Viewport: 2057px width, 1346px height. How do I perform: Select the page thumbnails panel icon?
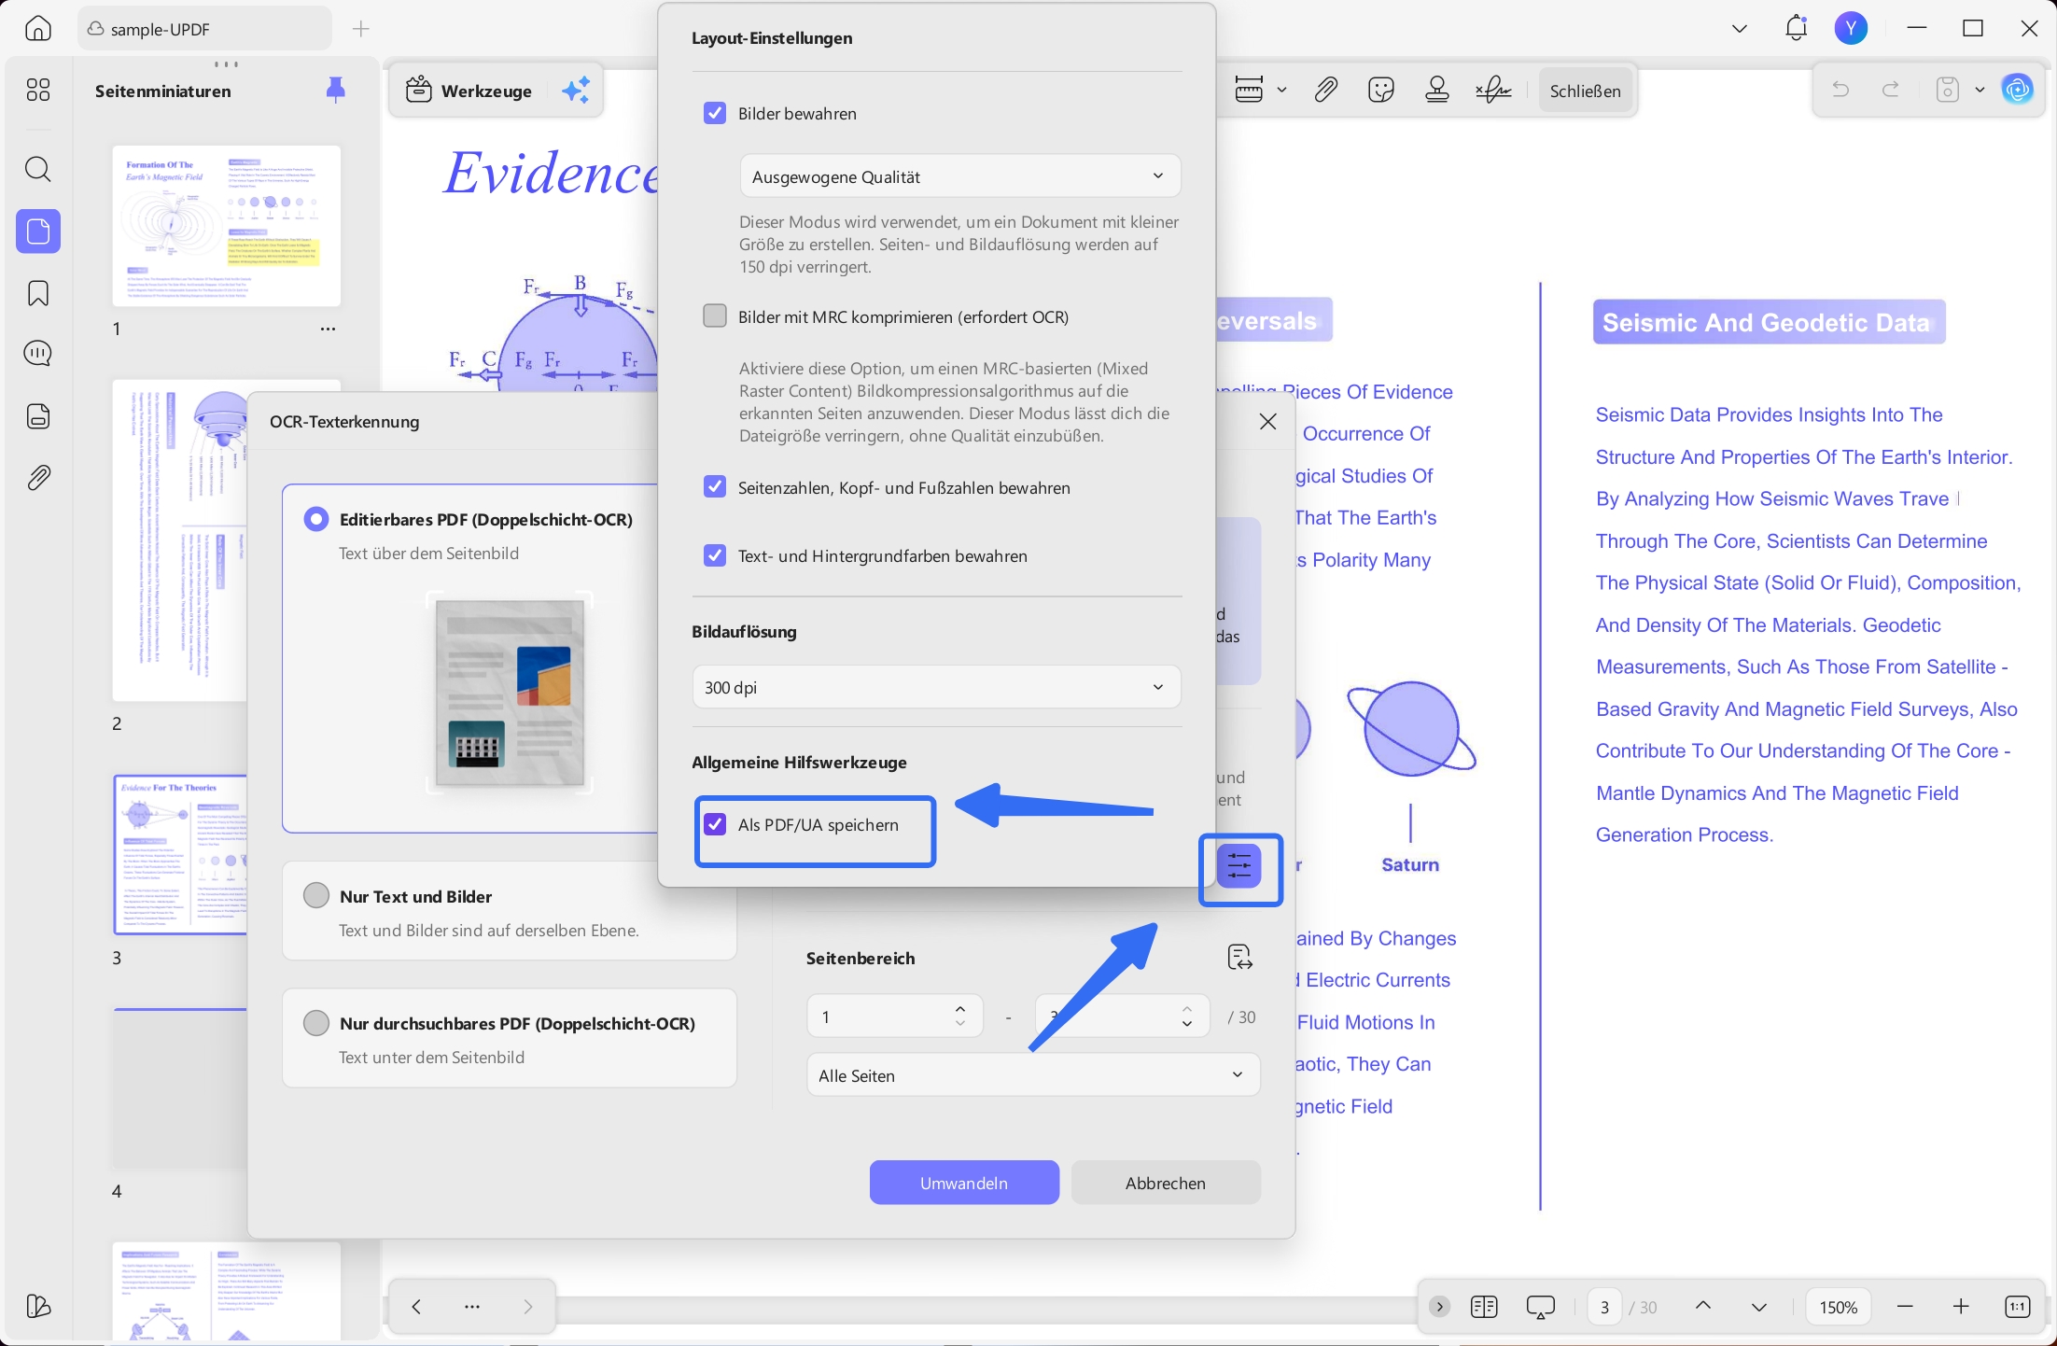(x=38, y=231)
